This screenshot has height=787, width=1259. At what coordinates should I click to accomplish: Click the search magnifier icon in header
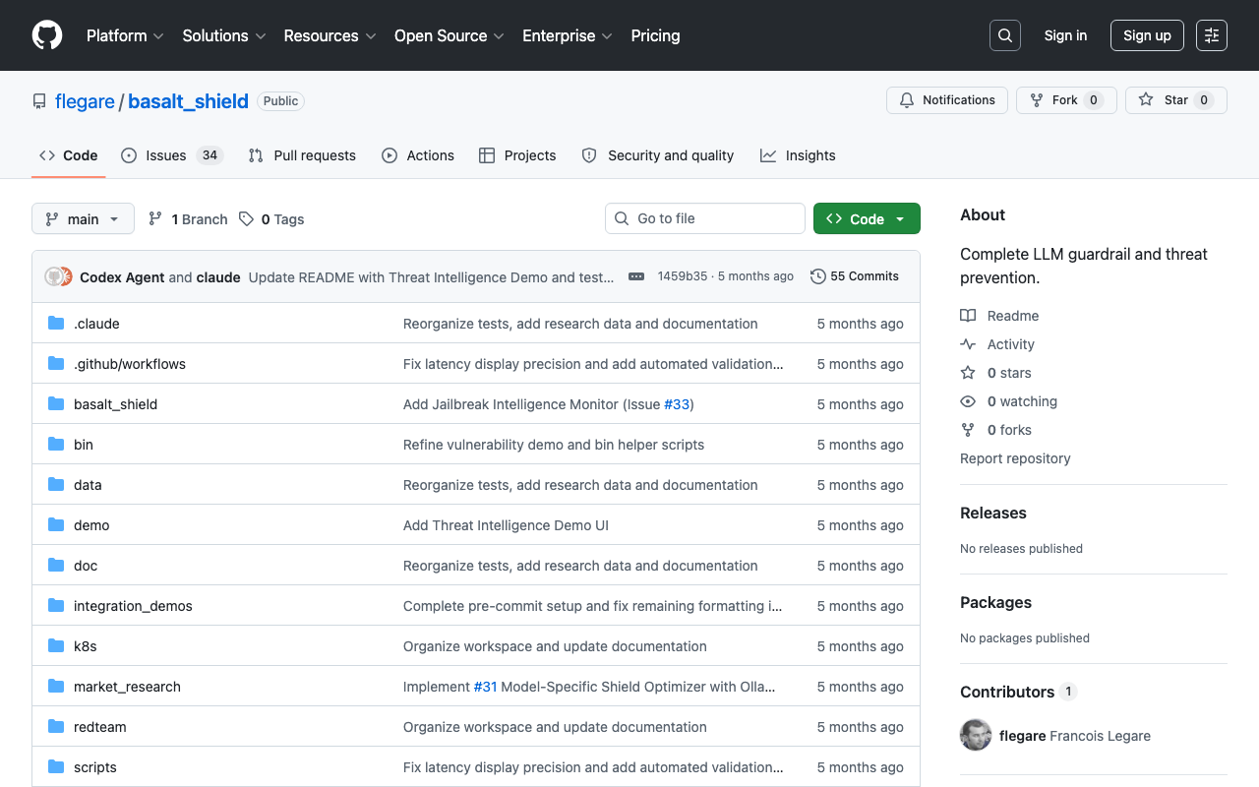(x=1005, y=35)
